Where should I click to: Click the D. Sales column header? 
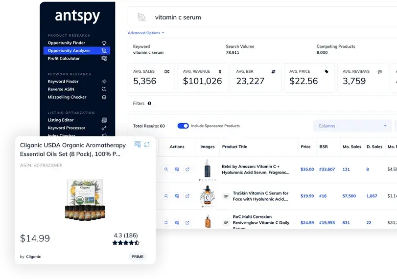click(374, 147)
